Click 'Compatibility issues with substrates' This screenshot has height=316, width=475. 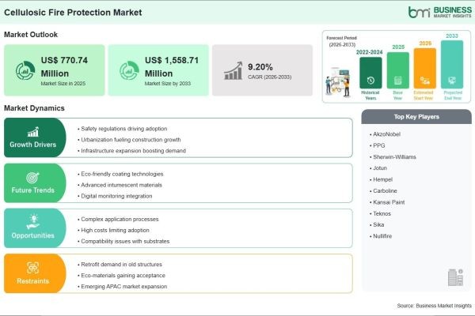(125, 241)
